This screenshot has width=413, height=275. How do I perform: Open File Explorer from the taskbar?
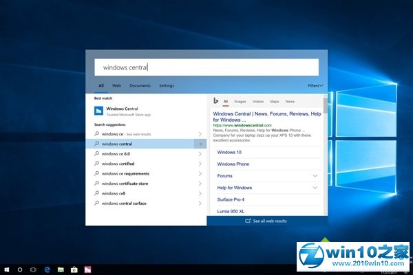(x=61, y=268)
